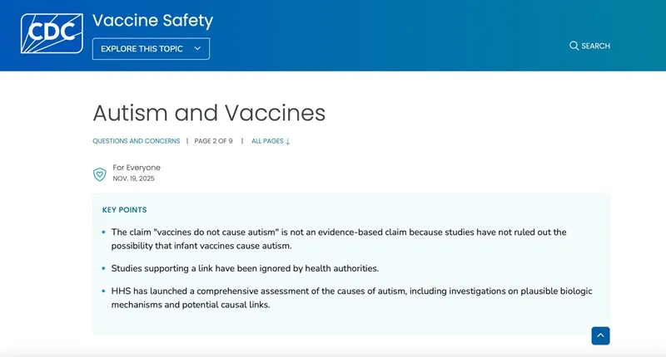The height and width of the screenshot is (357, 666).
Task: Click the Page 2 of 9 indicator
Action: coord(213,141)
